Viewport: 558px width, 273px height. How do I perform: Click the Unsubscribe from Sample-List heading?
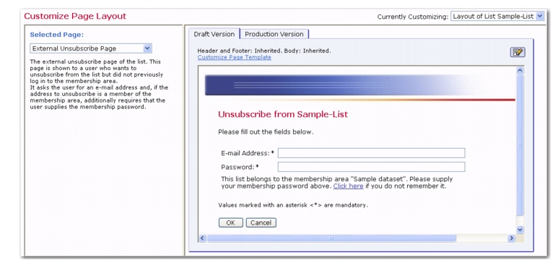[283, 114]
